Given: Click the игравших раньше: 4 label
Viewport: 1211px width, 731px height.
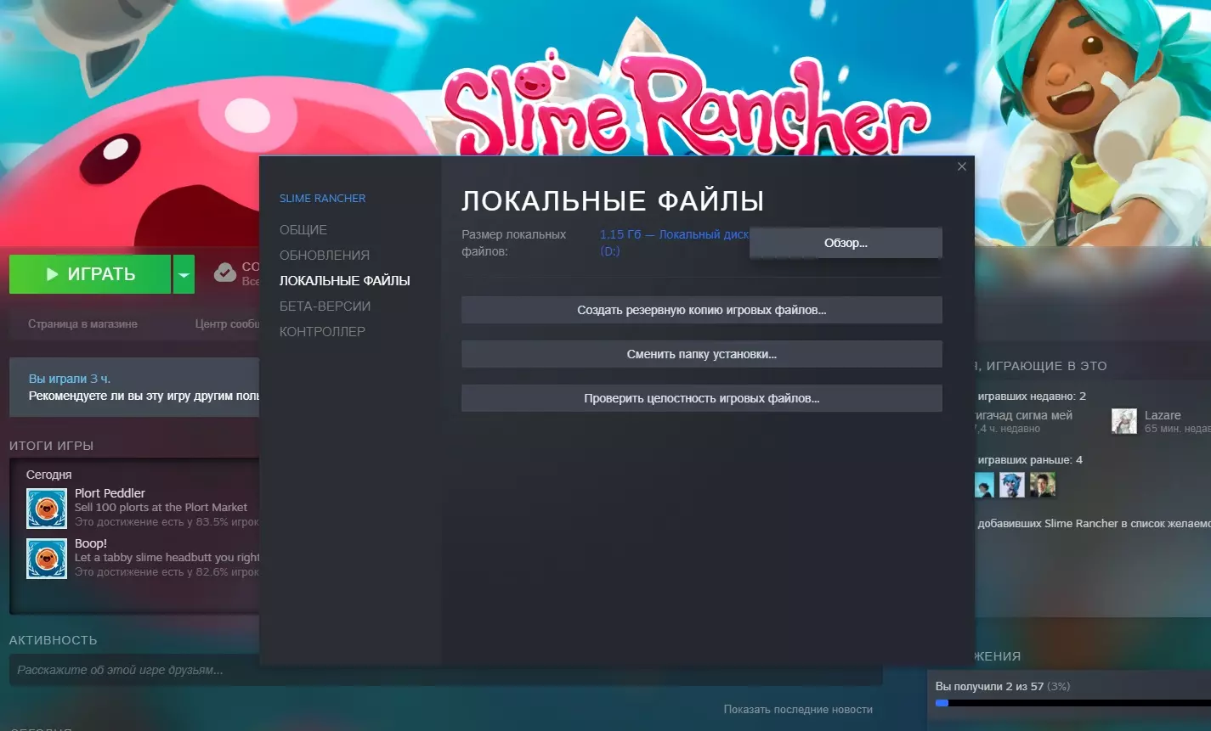Looking at the screenshot, I should pyautogui.click(x=1030, y=460).
